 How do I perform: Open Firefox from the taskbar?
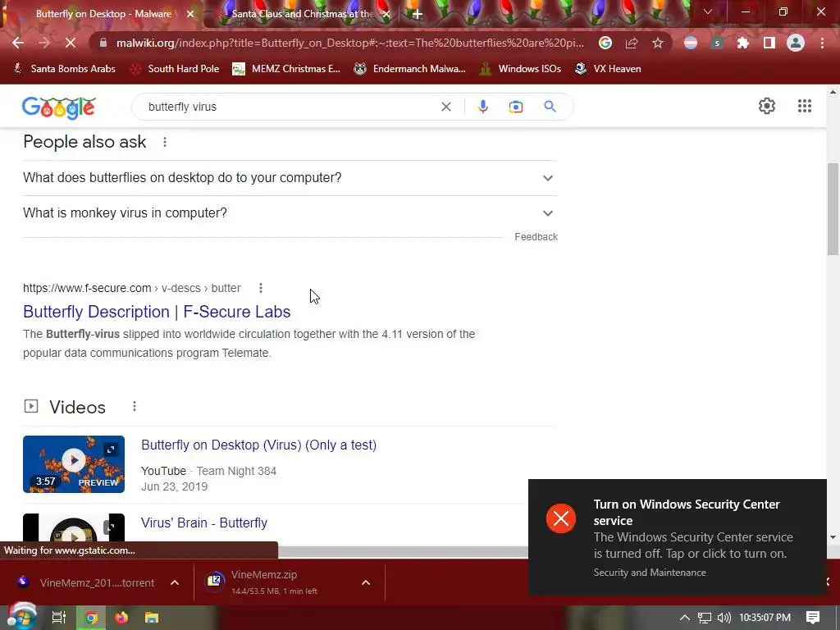tap(121, 618)
